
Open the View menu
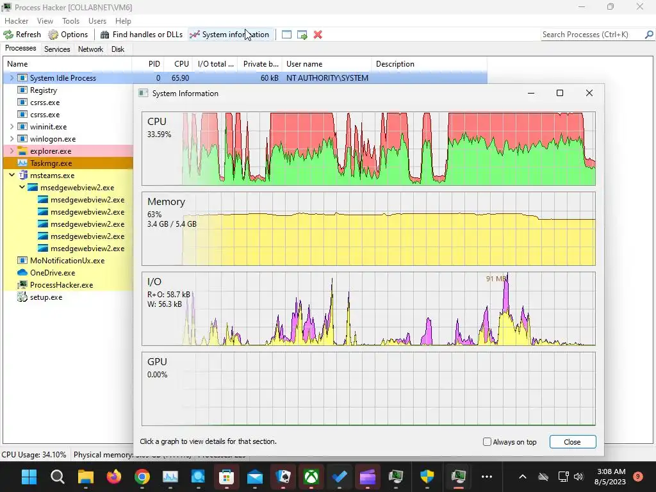(45, 21)
